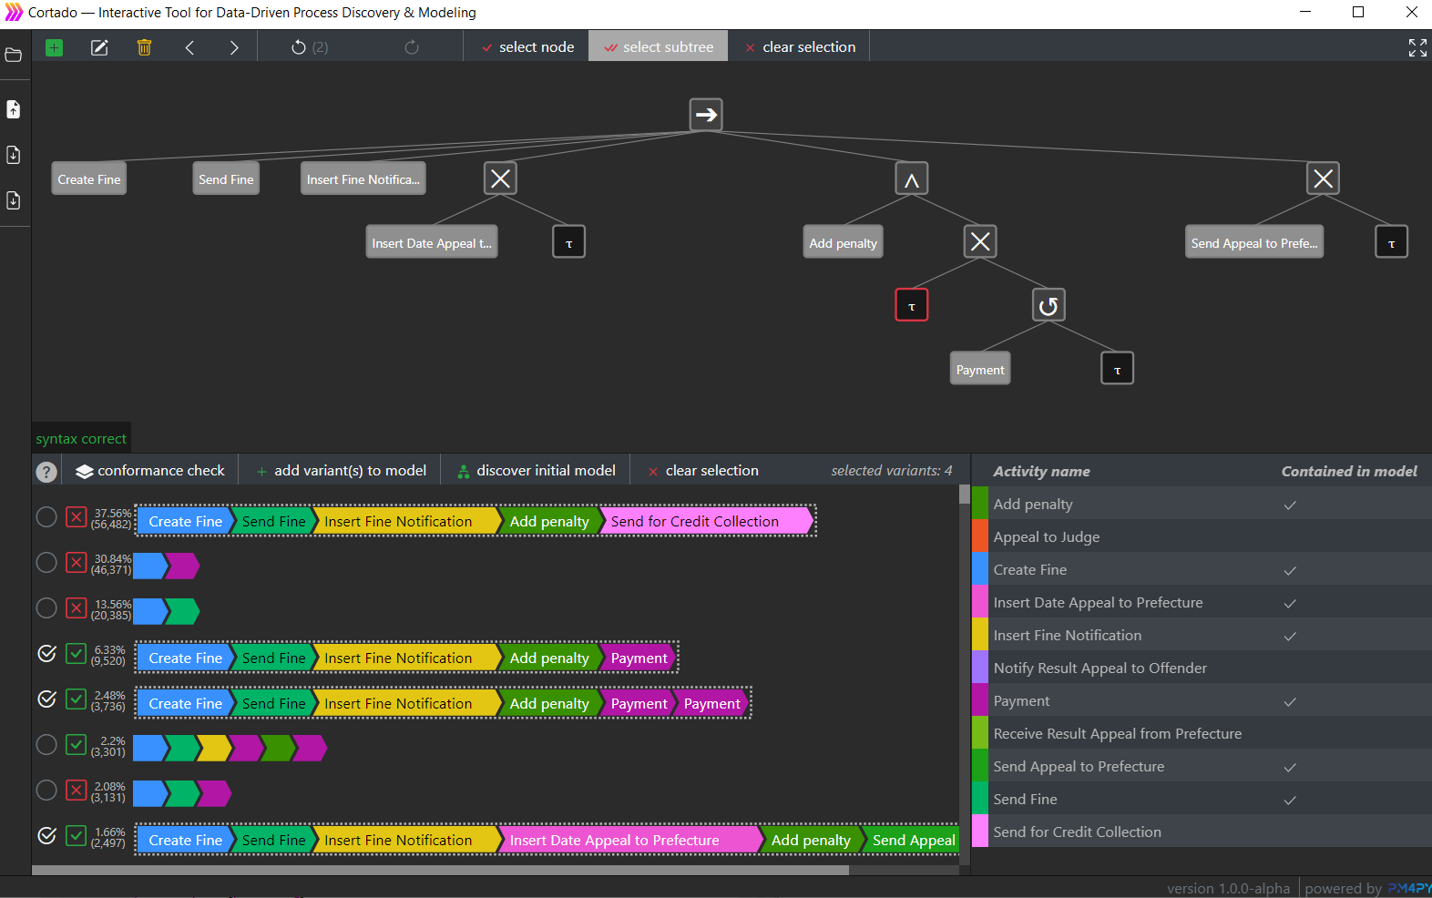This screenshot has height=898, width=1432.
Task: Click the Appeal to Judge color swatch
Action: pos(980,536)
